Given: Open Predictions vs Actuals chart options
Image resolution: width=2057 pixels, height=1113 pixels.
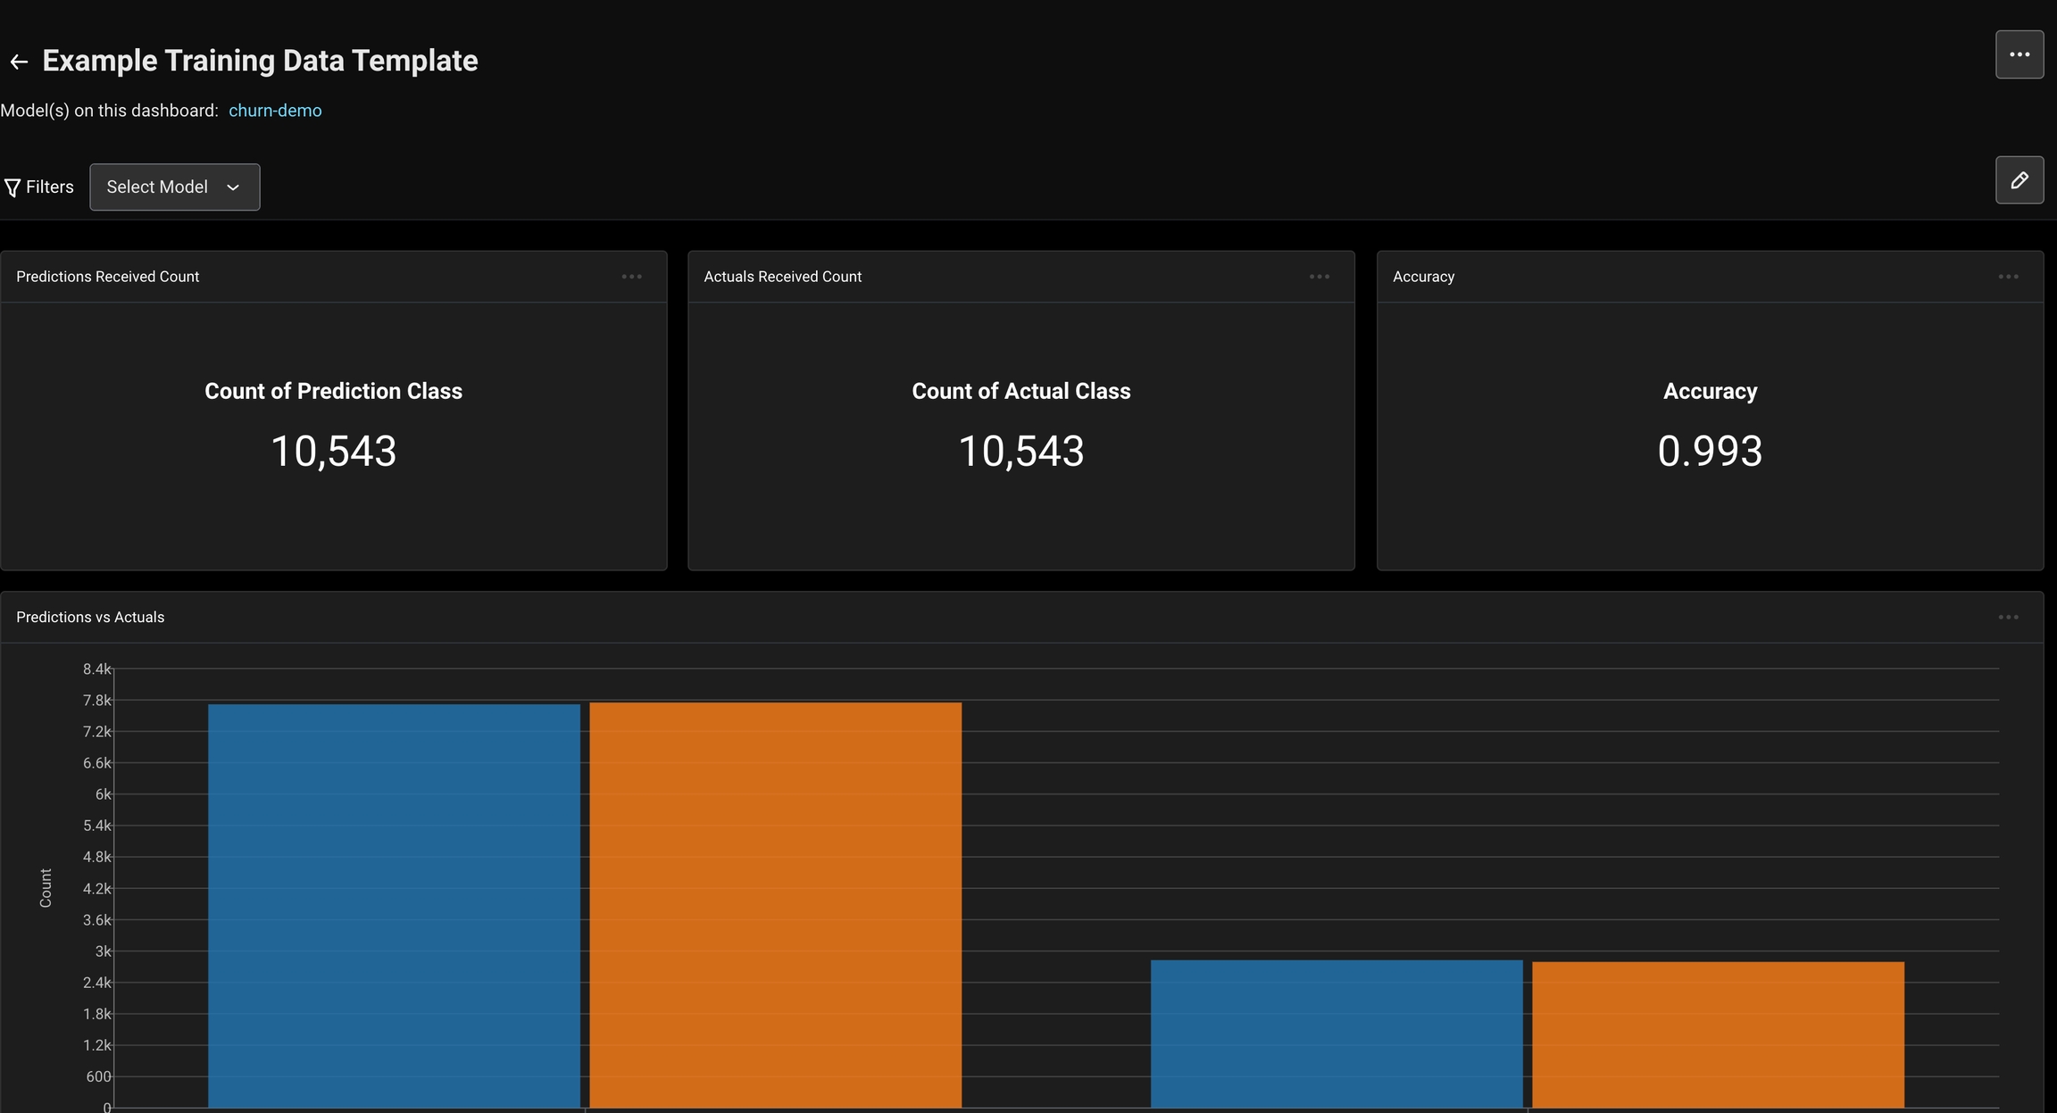Looking at the screenshot, I should coord(2008,618).
